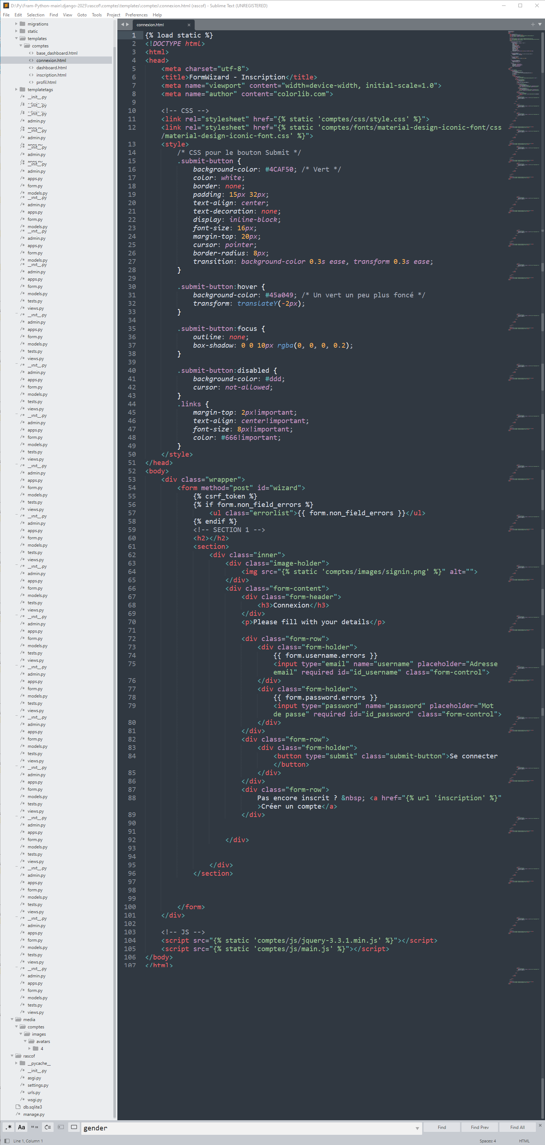Collapse the rascof folder arrow
Viewport: 545px width, 1145px height.
12,1056
